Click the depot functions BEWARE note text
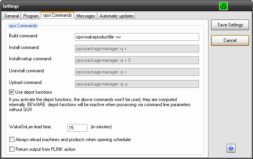The image size is (253, 159). (x=100, y=105)
